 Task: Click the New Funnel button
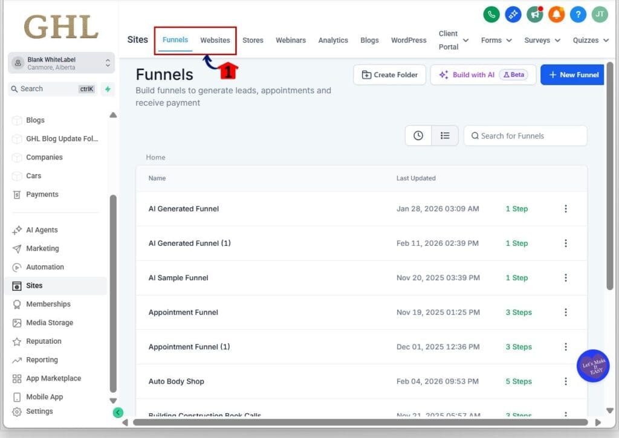(573, 75)
